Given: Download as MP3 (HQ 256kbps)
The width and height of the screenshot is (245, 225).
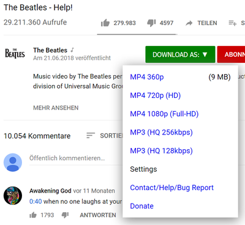Looking at the screenshot, I should pos(161,132).
